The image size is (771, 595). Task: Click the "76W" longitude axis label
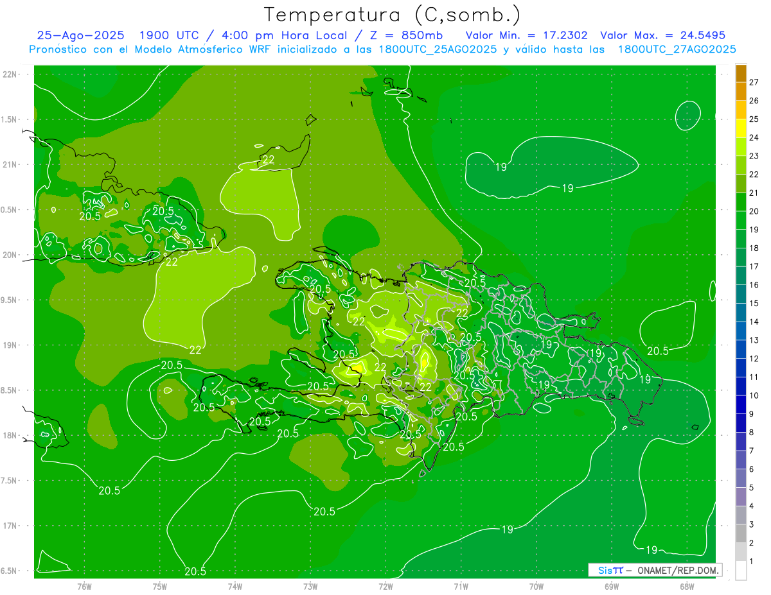(85, 587)
